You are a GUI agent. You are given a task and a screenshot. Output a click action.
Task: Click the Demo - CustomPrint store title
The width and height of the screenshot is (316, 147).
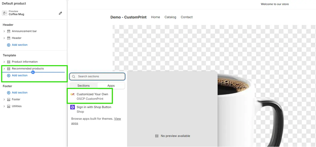pyautogui.click(x=128, y=17)
